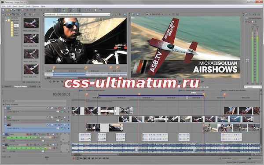264x165 pixels.
Task: Minimize the Voice audio track
Action: [4, 134]
